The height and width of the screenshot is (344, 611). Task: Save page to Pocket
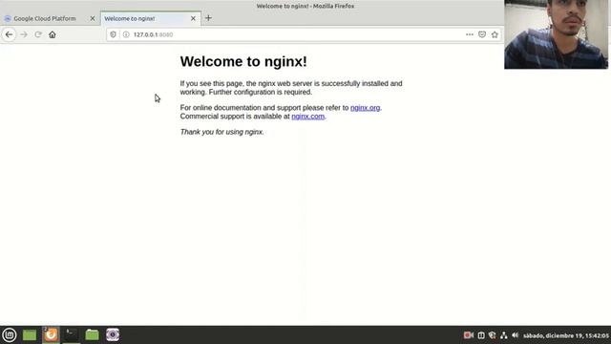[x=482, y=34]
